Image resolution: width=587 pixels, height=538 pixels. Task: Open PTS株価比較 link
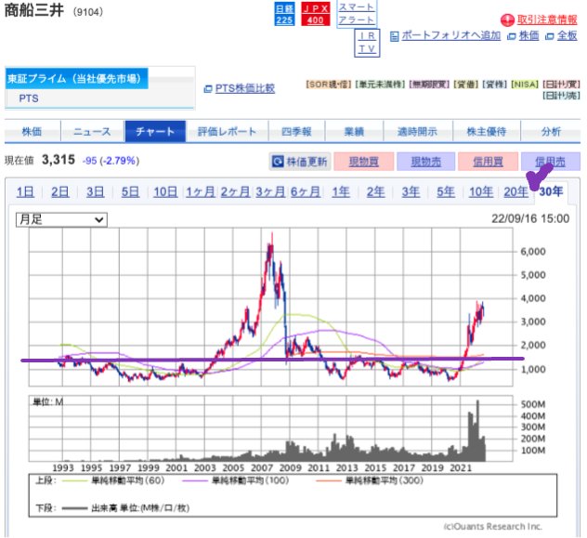point(245,88)
